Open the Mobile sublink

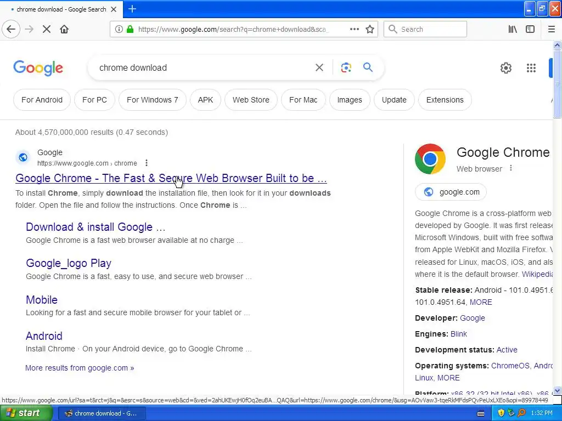pos(42,300)
